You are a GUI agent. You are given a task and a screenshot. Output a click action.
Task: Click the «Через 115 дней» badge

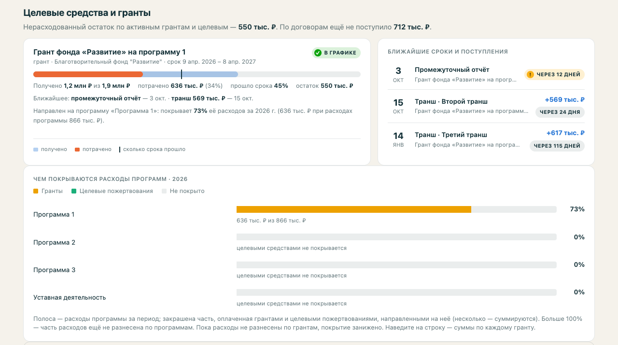pyautogui.click(x=557, y=146)
